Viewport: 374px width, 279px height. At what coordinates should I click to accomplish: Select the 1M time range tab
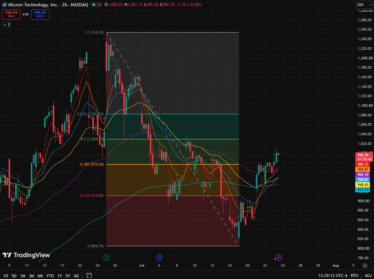click(x=23, y=276)
